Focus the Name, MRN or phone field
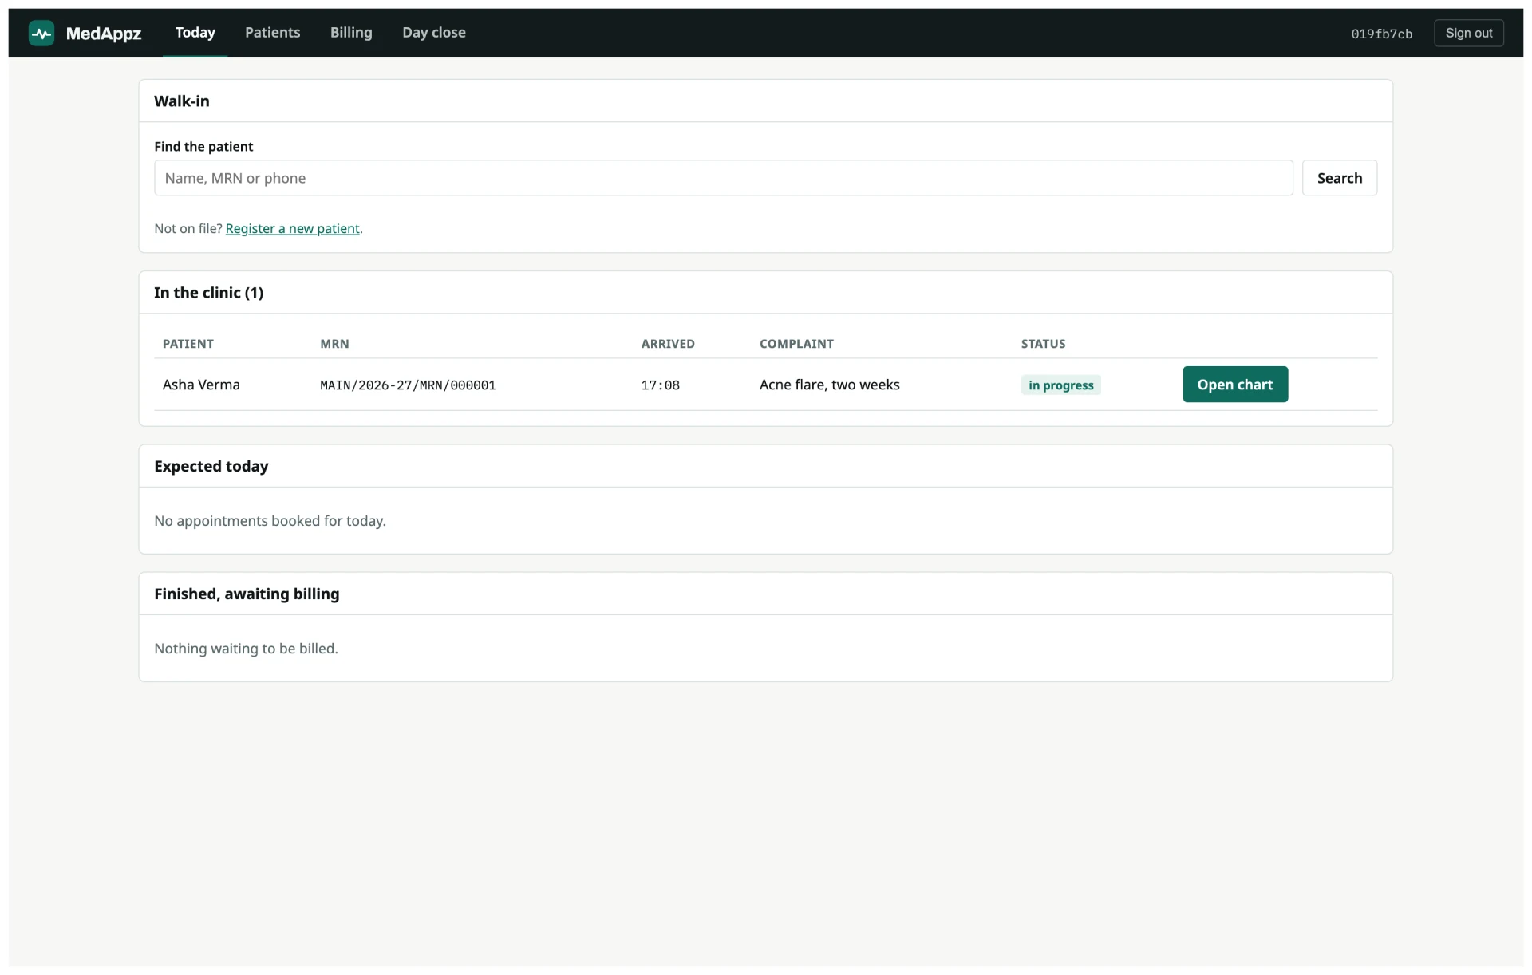Screen dimensions: 1532x975 point(723,178)
